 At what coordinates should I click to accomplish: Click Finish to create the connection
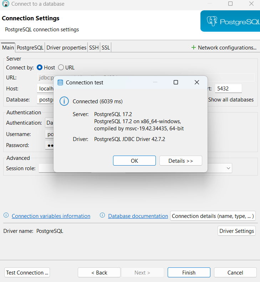coord(189,272)
